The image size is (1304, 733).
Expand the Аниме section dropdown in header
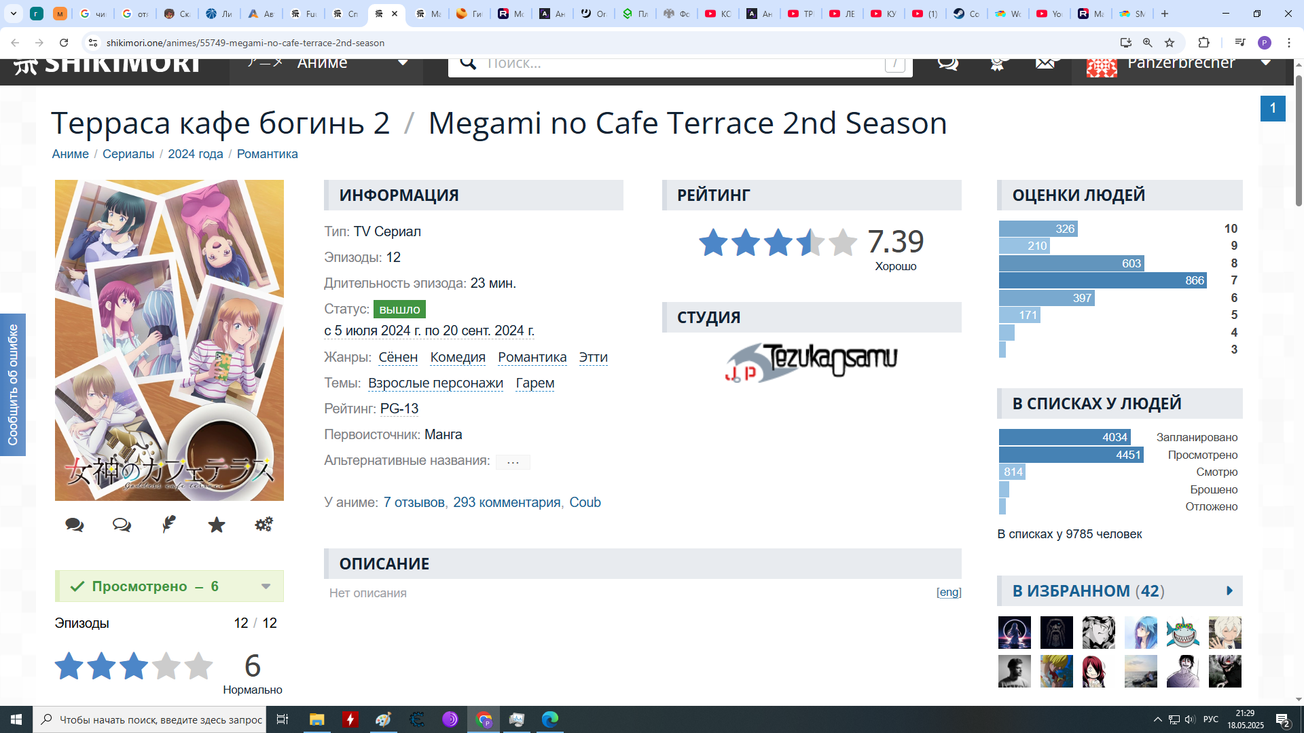pos(403,63)
